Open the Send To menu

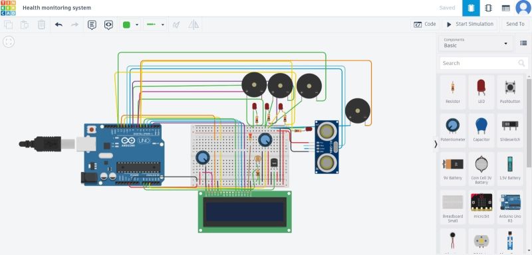pos(515,24)
